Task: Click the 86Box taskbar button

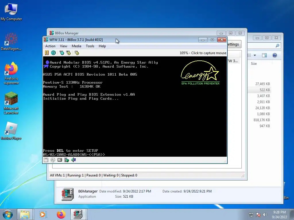Action: pos(78,214)
